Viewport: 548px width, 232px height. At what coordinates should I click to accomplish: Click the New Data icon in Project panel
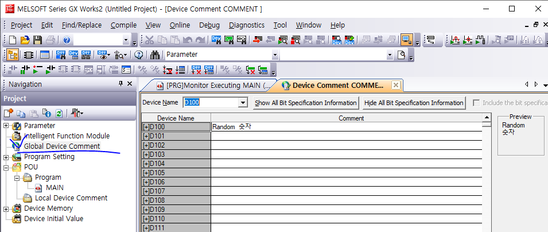9,113
